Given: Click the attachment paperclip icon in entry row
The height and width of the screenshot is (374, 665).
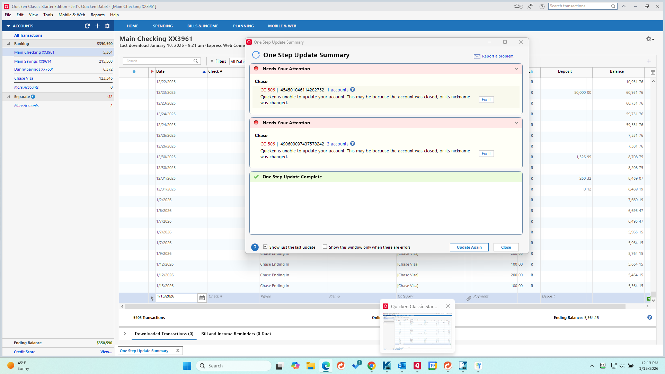Looking at the screenshot, I should point(468,298).
